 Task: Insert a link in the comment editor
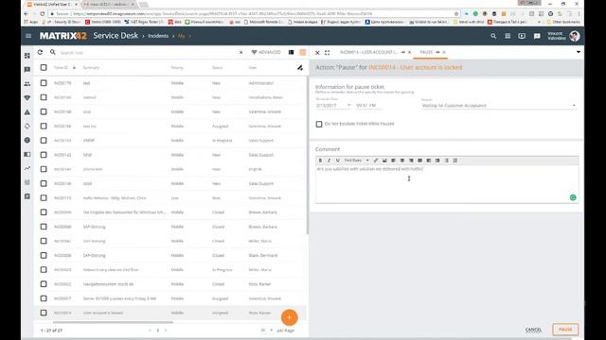tap(376, 161)
